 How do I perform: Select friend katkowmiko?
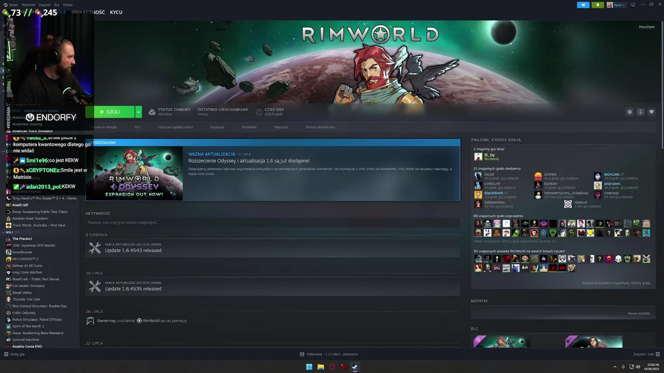pos(494,202)
